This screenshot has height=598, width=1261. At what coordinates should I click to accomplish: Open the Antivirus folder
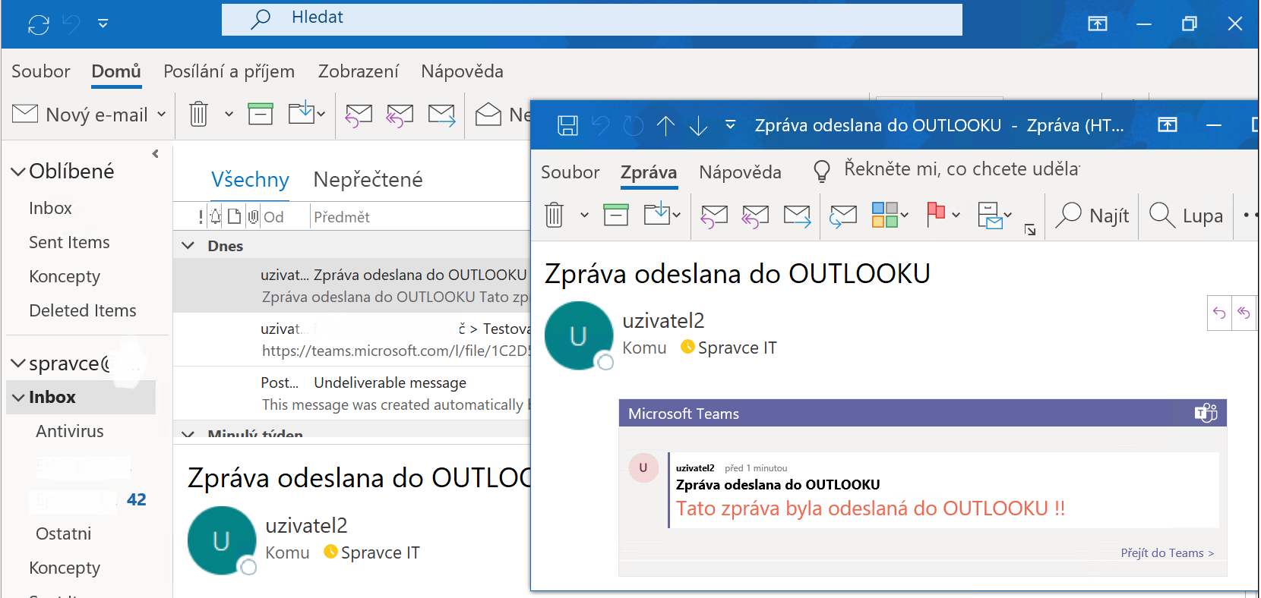coord(70,431)
